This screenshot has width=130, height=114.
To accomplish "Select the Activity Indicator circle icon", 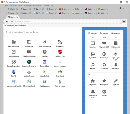I will click(60, 62).
